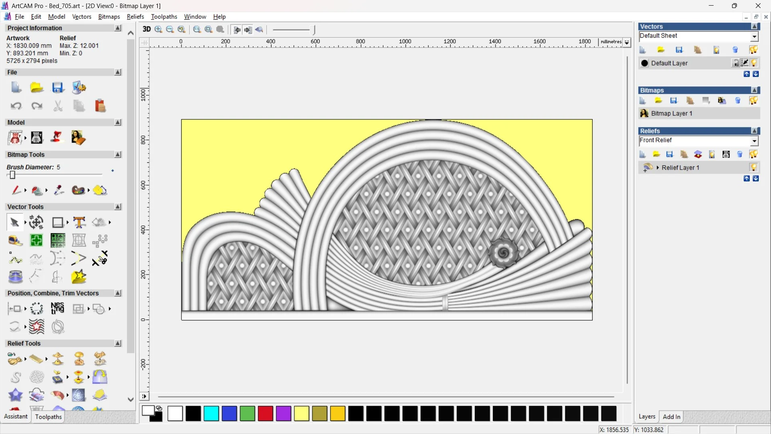The width and height of the screenshot is (771, 434).
Task: Toggle Relief Layer 1 visibility bulb
Action: 754,168
